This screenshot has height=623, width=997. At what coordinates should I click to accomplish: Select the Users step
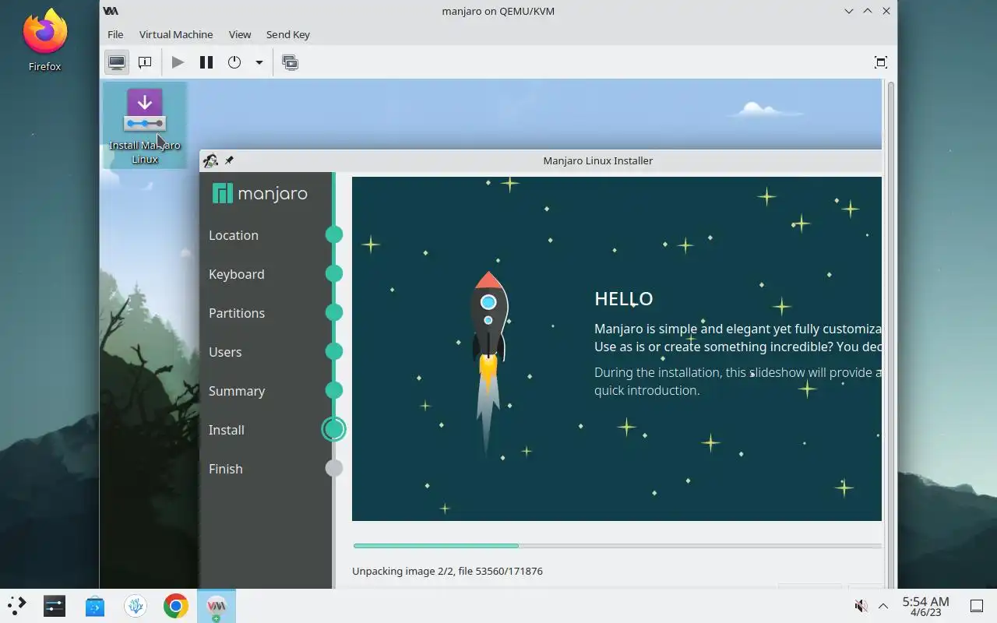225,352
